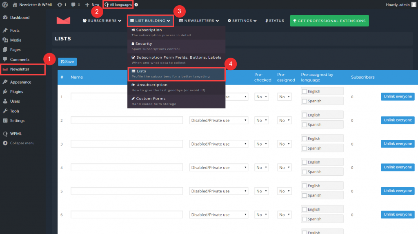
Task: Open Security spam control entry
Action: tap(176, 46)
